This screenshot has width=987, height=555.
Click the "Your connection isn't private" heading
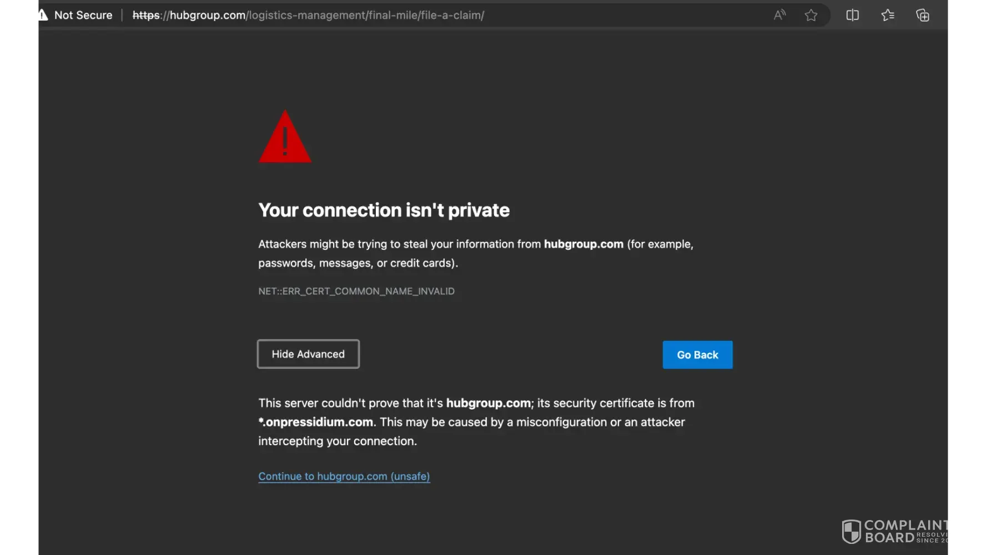[384, 210]
